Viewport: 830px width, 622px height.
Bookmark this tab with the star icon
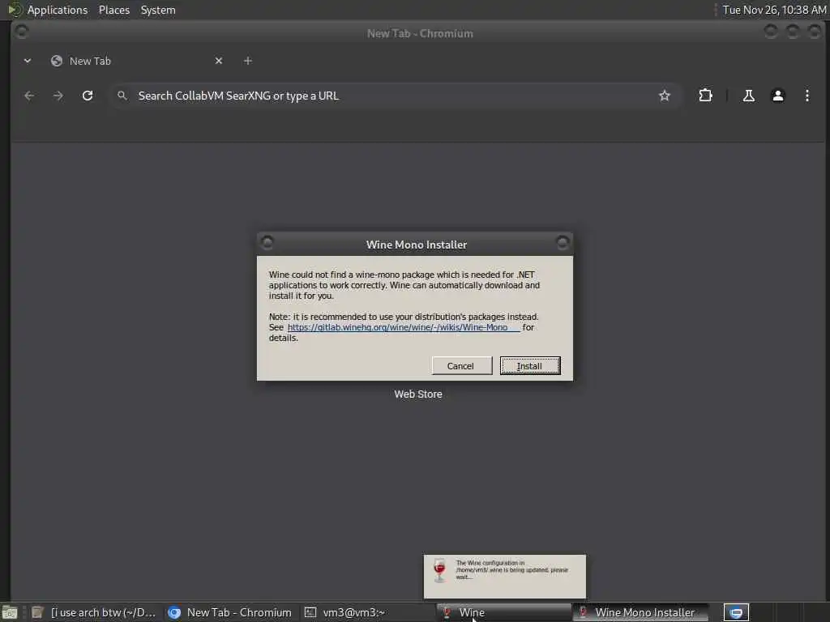point(665,96)
